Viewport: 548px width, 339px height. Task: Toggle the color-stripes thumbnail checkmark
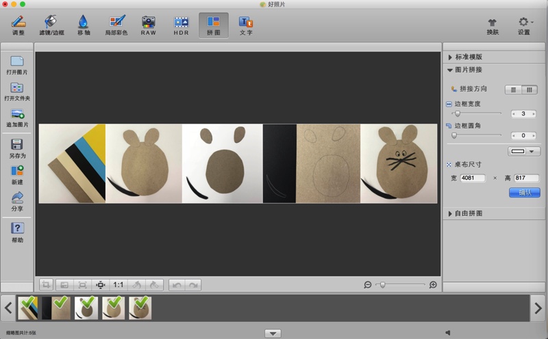tap(27, 308)
